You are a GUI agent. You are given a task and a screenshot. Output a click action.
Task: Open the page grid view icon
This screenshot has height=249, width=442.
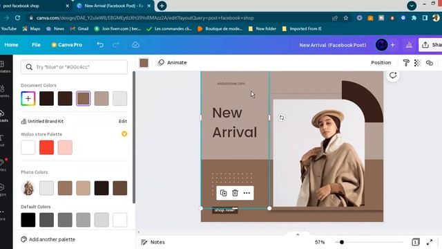click(x=416, y=242)
